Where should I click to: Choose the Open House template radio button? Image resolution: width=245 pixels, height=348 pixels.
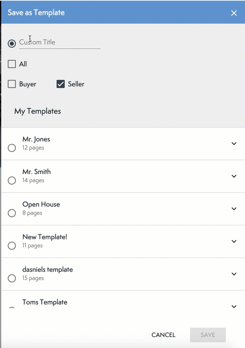coord(12,213)
